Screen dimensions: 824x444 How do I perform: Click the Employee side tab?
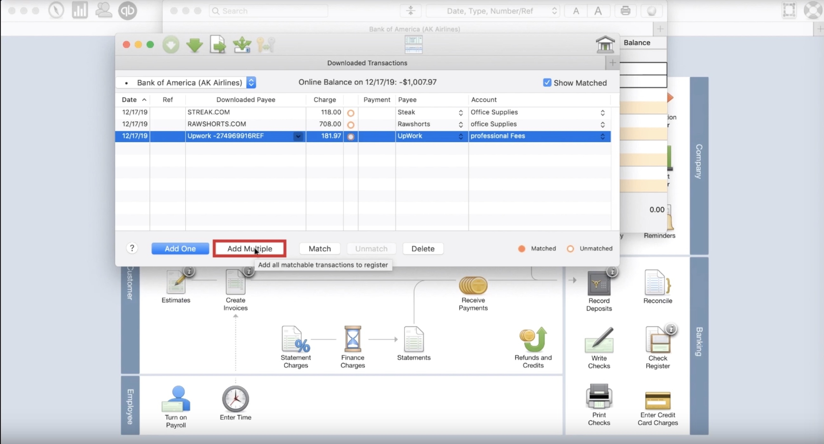[x=130, y=405]
